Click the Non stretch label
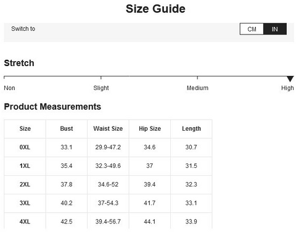The image size is (296, 232). (x=9, y=88)
